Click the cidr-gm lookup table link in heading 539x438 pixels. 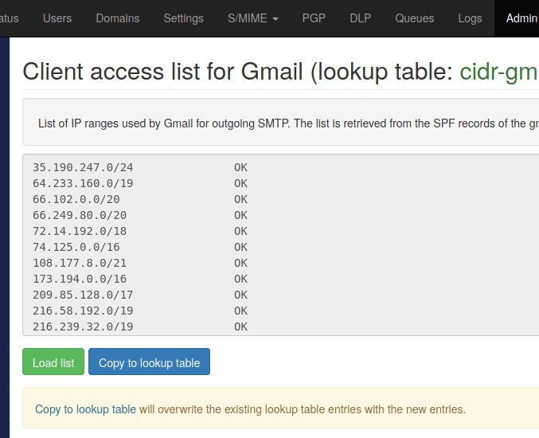click(x=499, y=72)
